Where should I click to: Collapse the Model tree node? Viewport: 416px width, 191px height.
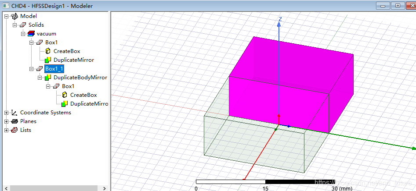point(7,16)
